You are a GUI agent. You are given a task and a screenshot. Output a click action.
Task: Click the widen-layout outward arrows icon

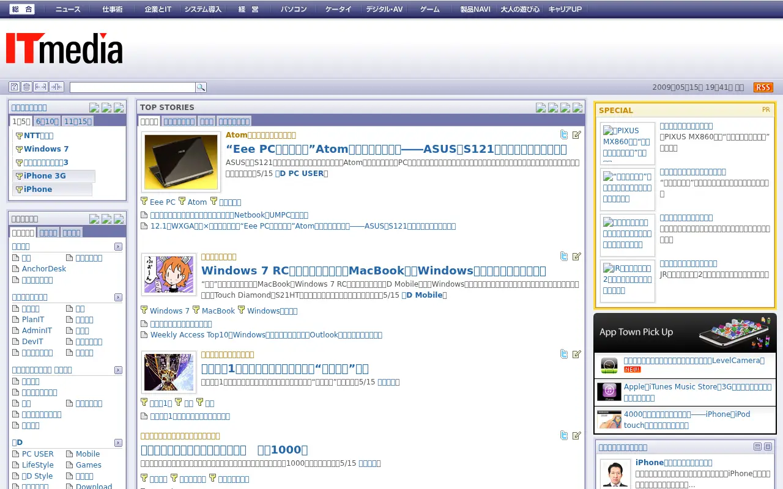pyautogui.click(x=41, y=87)
